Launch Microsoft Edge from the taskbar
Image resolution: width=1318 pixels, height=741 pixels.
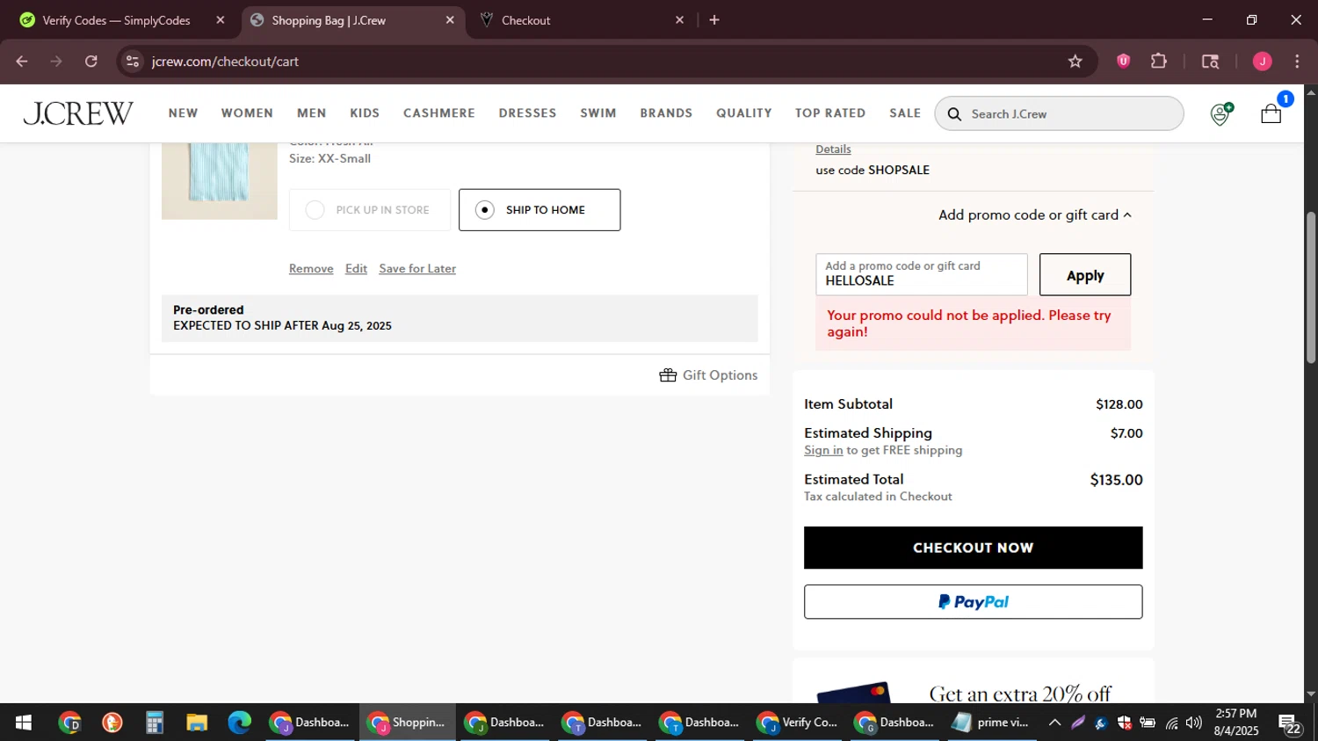pyautogui.click(x=239, y=723)
